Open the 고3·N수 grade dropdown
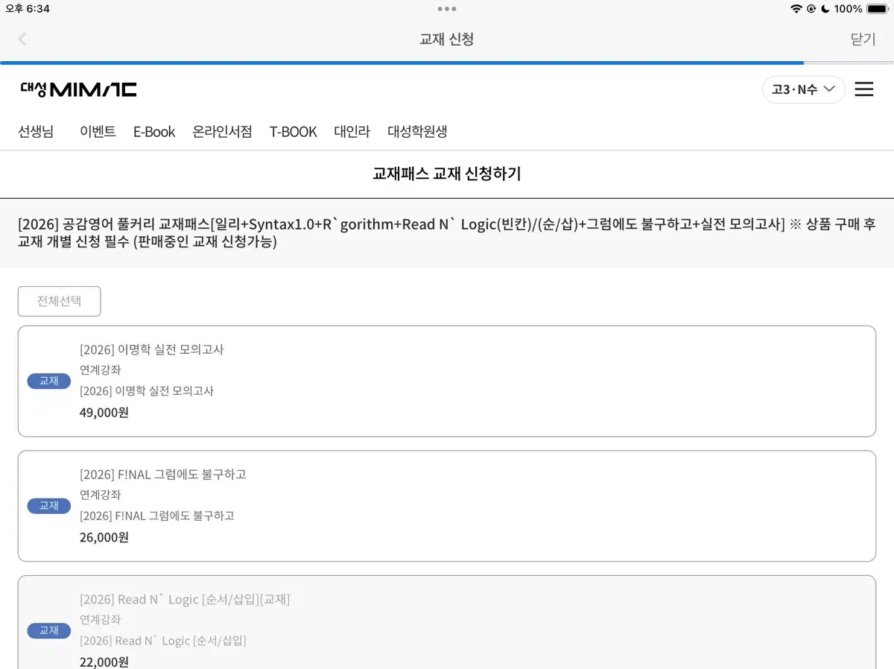 pyautogui.click(x=803, y=89)
